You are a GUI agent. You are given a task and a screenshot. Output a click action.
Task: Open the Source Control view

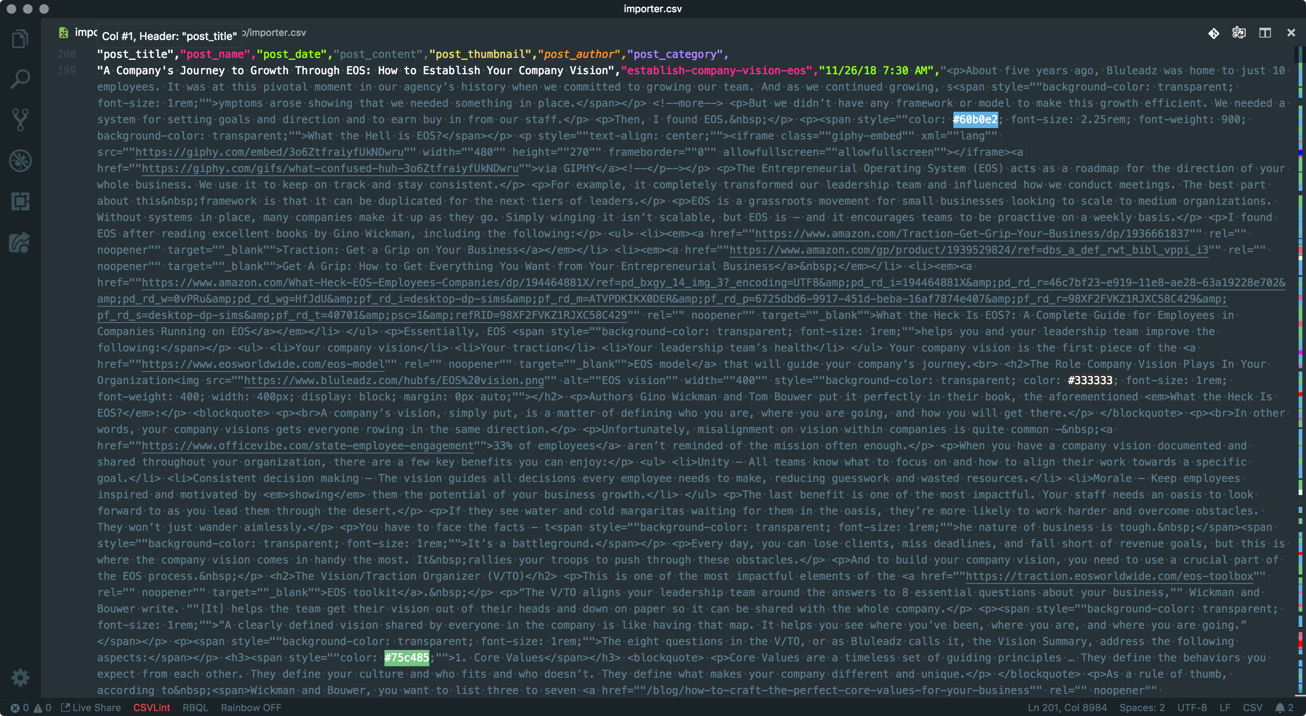[20, 120]
